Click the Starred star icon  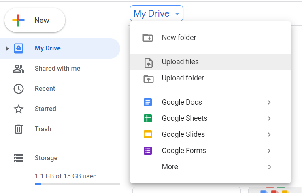[x=19, y=109]
